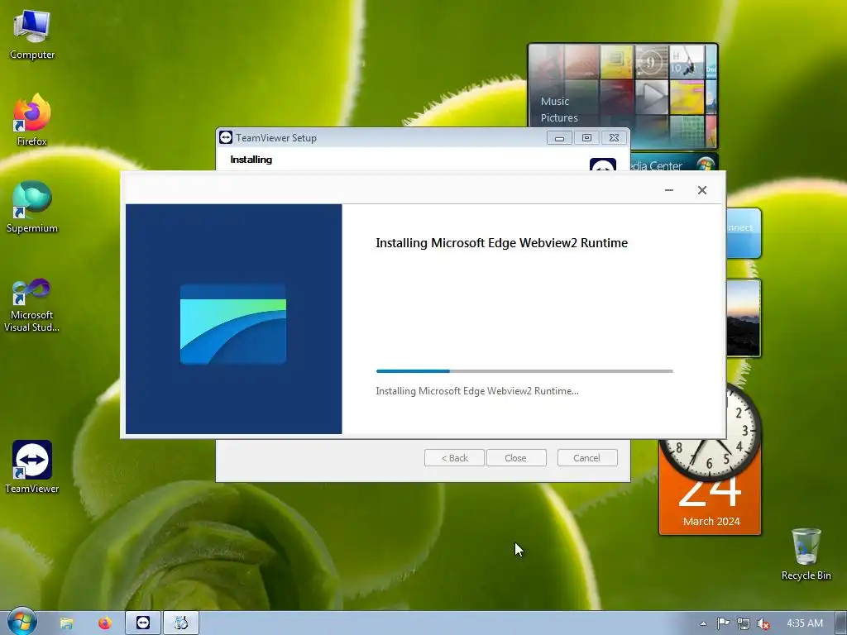
Task: Click the TeamViewer Setup title bar icon
Action: click(226, 138)
